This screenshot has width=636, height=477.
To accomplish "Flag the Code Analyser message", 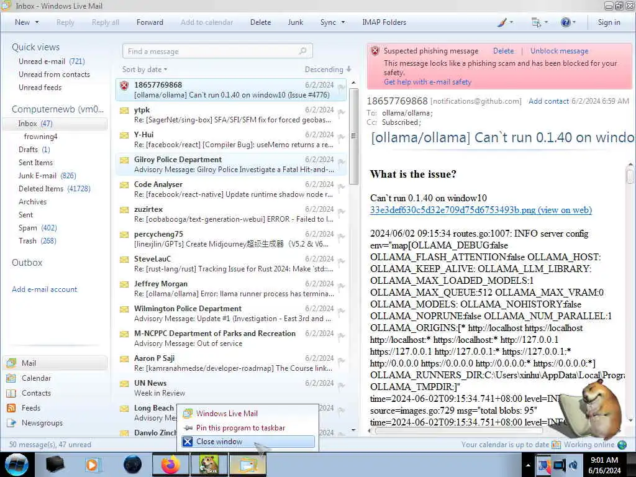I will tap(341, 186).
